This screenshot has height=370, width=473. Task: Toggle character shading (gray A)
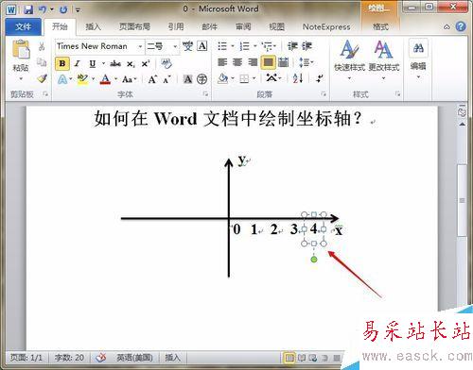tap(187, 79)
